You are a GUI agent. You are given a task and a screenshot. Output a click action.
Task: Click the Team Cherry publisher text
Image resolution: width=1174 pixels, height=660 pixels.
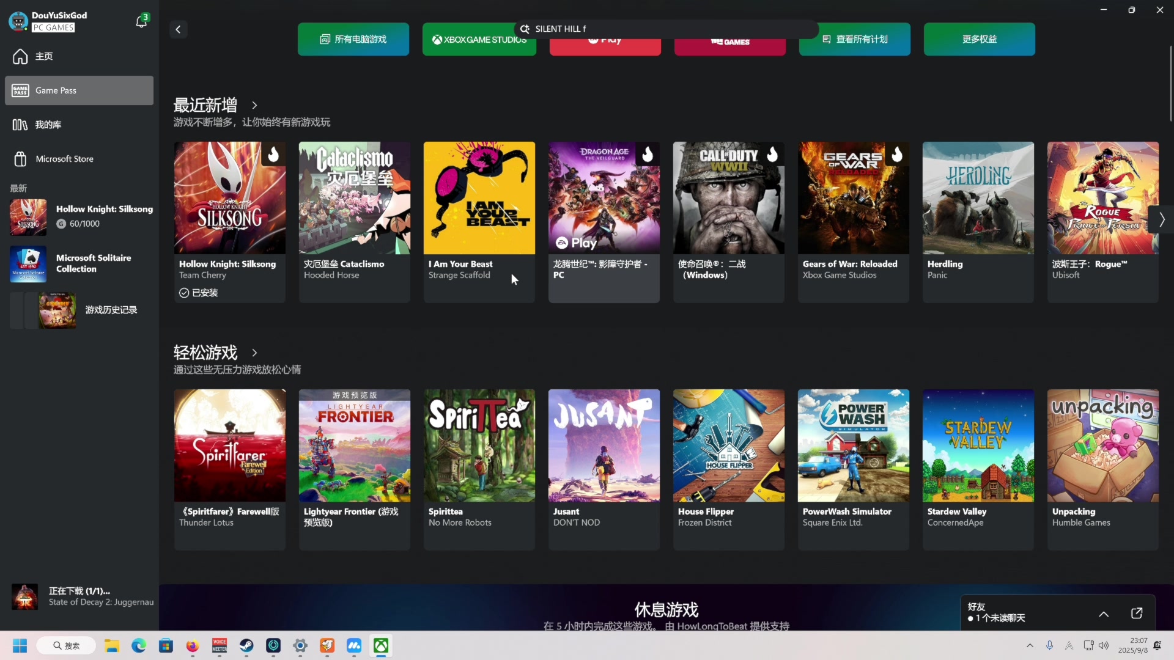(202, 275)
